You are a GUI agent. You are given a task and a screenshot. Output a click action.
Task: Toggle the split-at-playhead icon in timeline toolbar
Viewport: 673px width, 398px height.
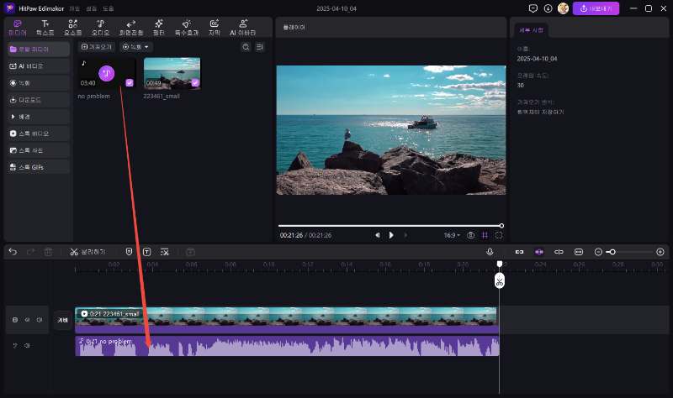tap(559, 252)
